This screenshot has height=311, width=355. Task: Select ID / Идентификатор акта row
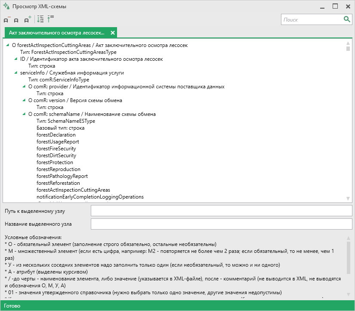(x=92, y=59)
